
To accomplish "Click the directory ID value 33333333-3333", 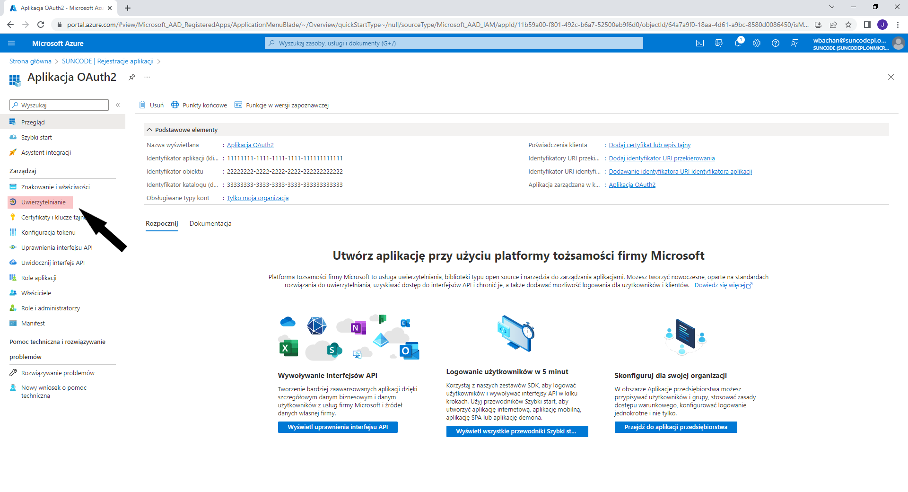I will (x=285, y=184).
